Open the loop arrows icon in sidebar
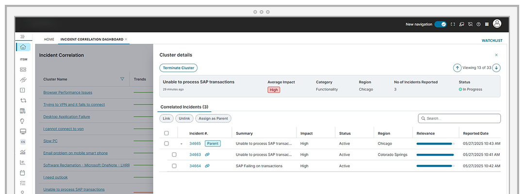 tap(23, 100)
